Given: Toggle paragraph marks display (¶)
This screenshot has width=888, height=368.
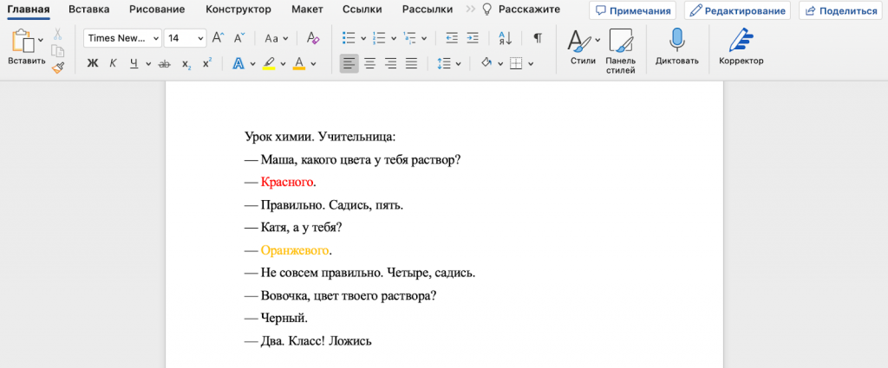Looking at the screenshot, I should point(538,38).
